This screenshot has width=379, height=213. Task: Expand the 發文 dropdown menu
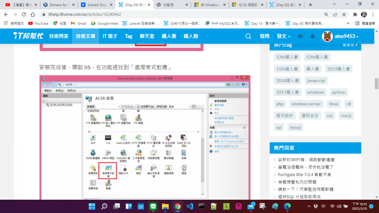point(283,36)
